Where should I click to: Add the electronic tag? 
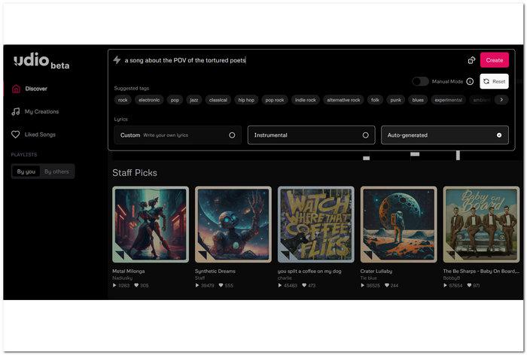[149, 100]
